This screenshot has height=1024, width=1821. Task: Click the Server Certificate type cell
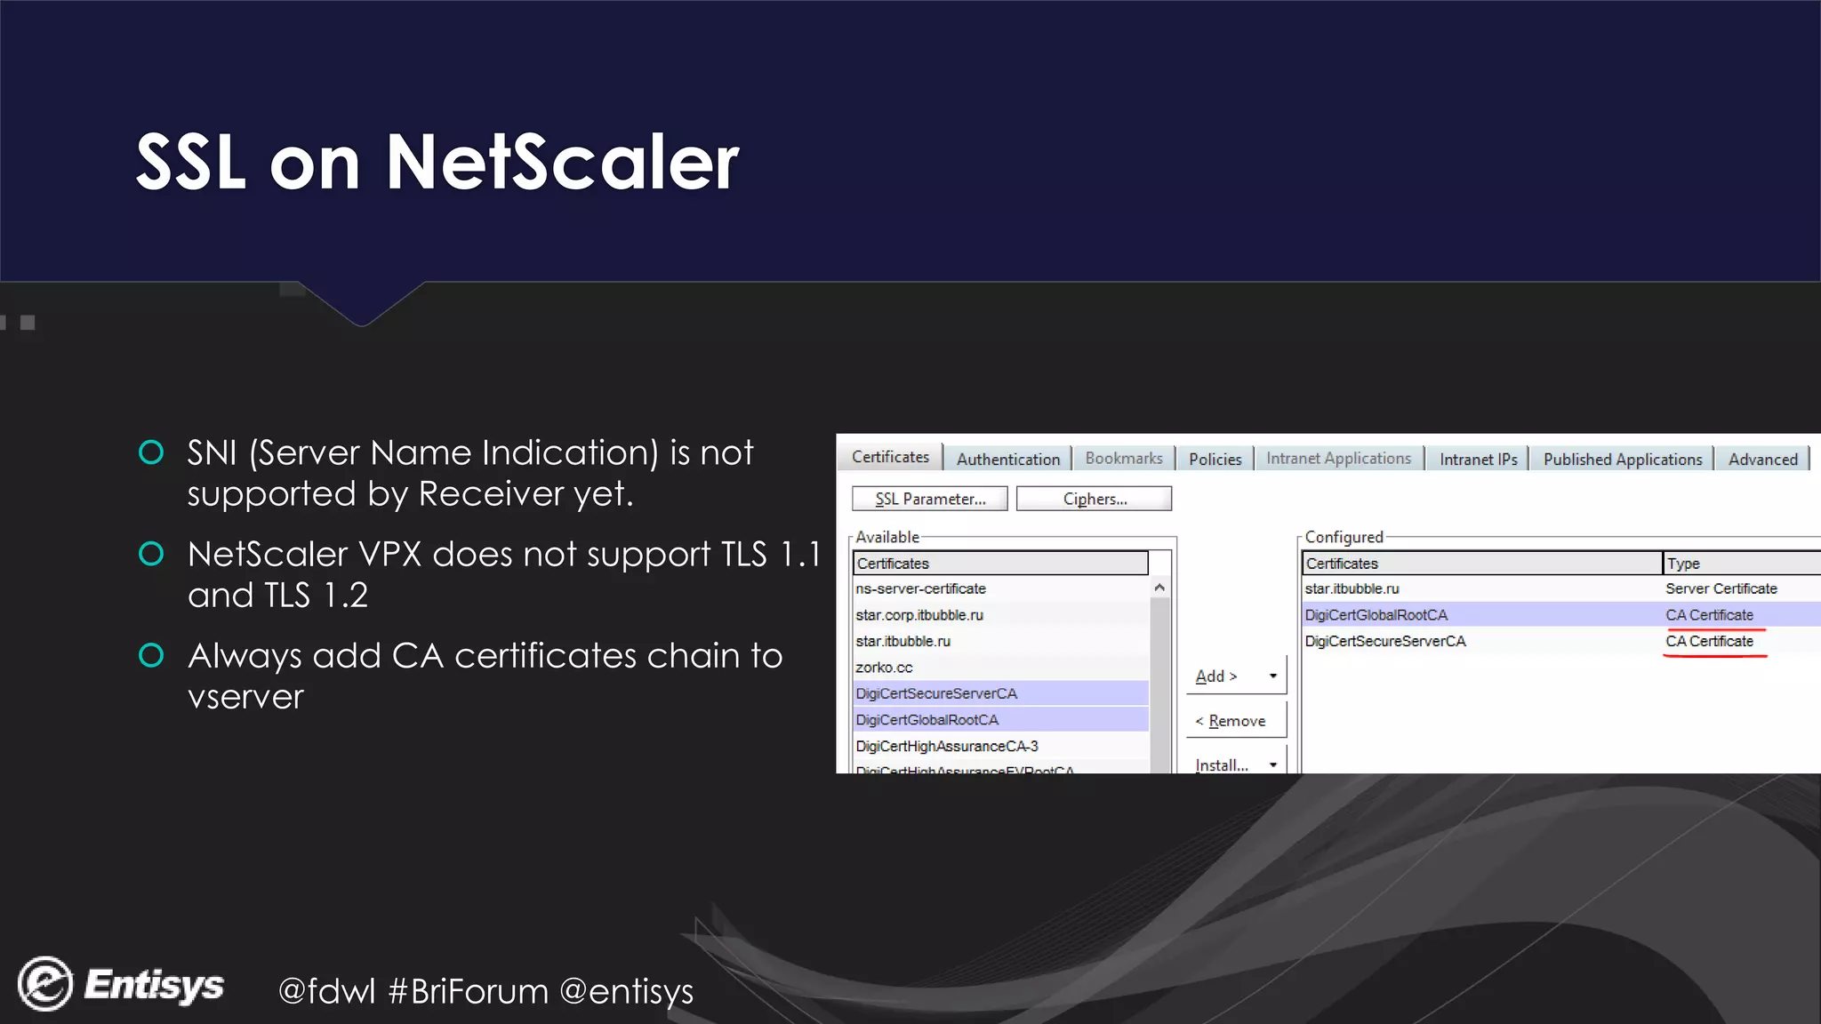1721,588
